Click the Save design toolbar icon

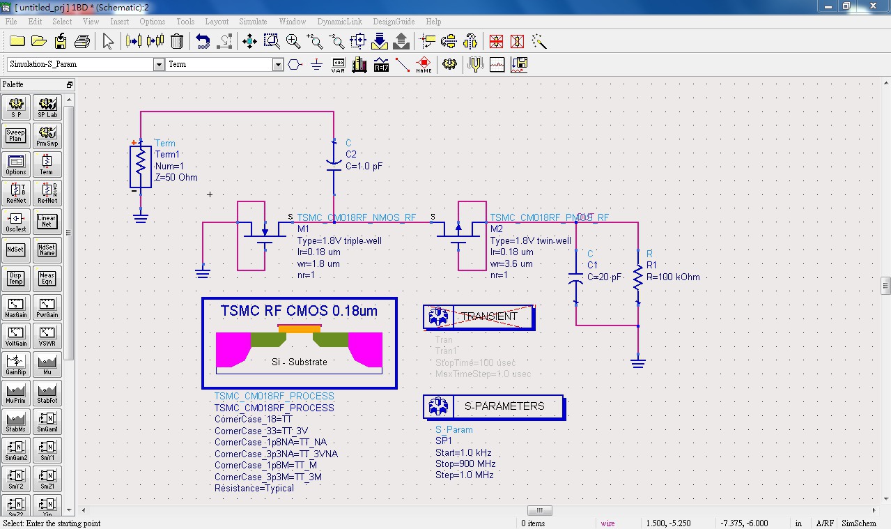tap(61, 41)
